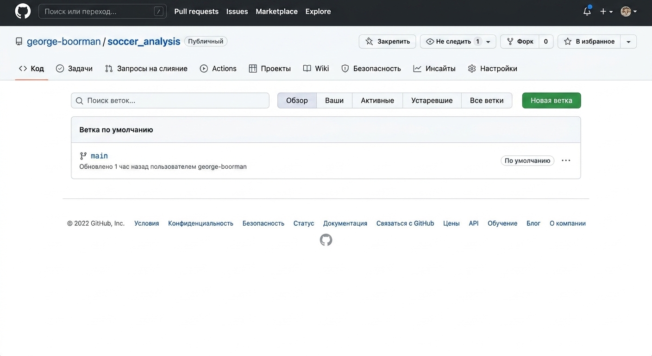Expand the В избранное star list dropdown
The image size is (652, 356).
[x=628, y=42]
